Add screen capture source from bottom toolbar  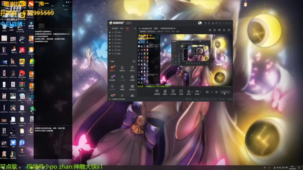click(x=157, y=92)
